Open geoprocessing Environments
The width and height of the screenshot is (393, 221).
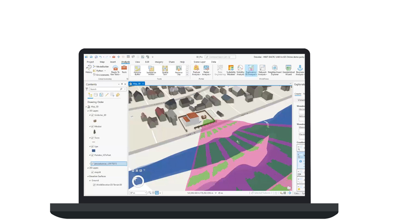(x=101, y=75)
